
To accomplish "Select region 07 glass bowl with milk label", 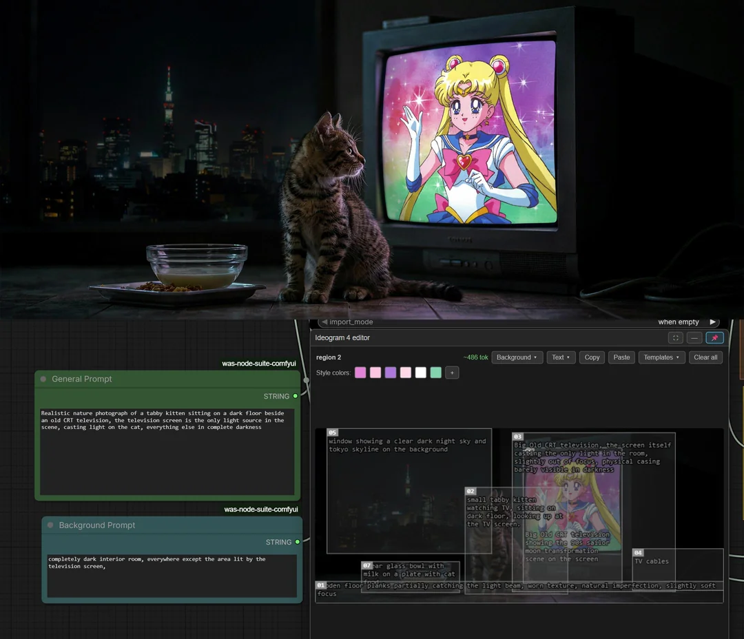I will coord(366,565).
